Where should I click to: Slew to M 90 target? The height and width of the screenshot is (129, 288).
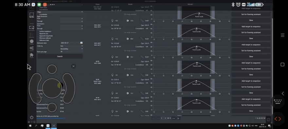click(x=251, y=75)
